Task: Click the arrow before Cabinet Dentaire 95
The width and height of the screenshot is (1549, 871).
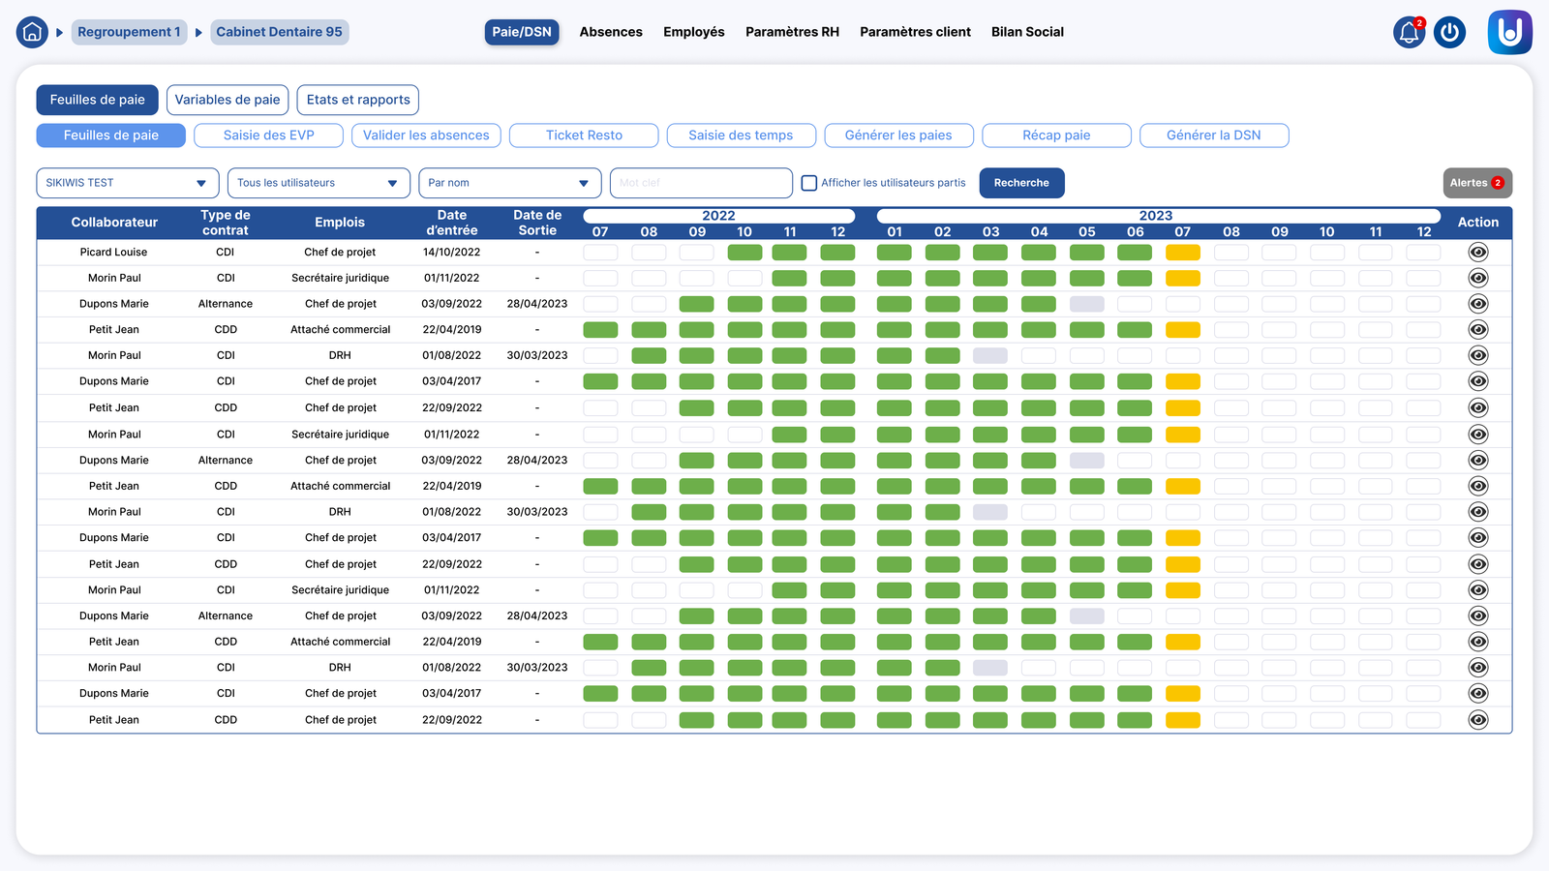Action: click(x=198, y=32)
